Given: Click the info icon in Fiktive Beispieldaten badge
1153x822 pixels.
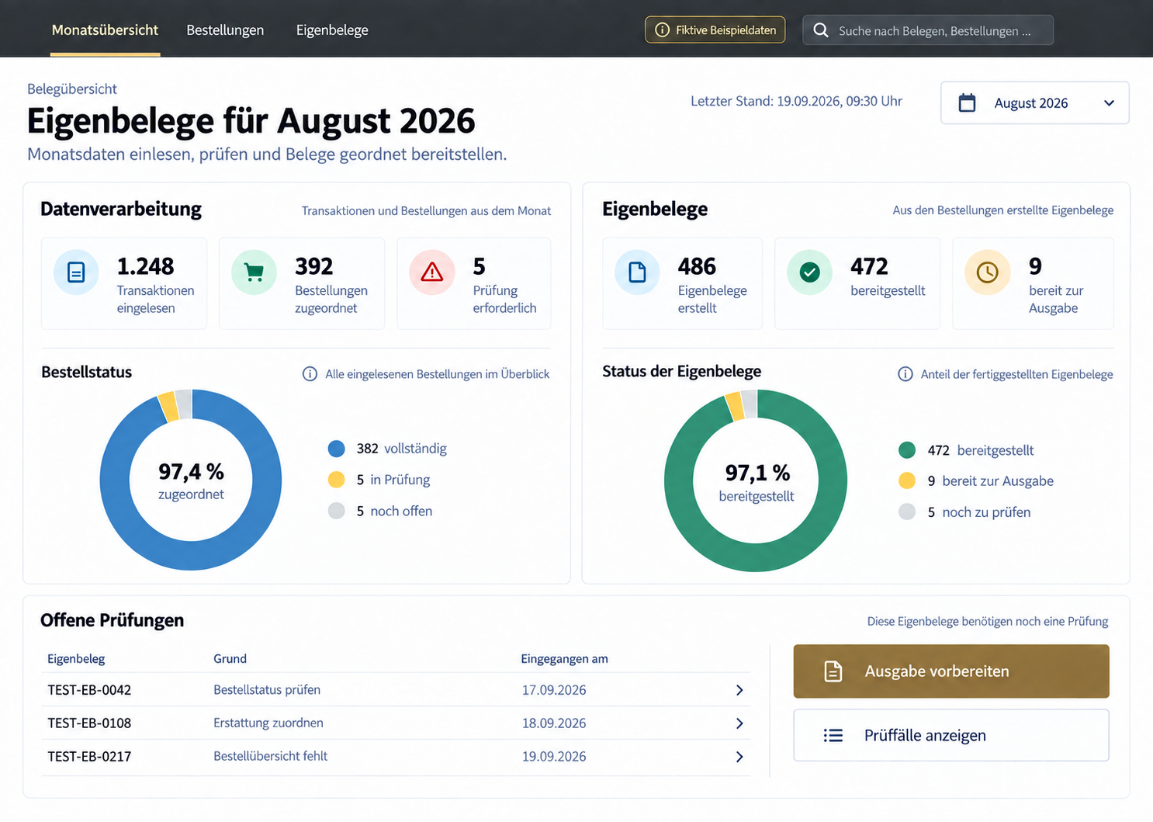Looking at the screenshot, I should (x=662, y=30).
